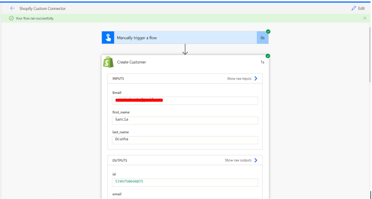Screen dimensions: 372x199
Task: Click the 1s duration on Create Customer
Action: pyautogui.click(x=263, y=62)
